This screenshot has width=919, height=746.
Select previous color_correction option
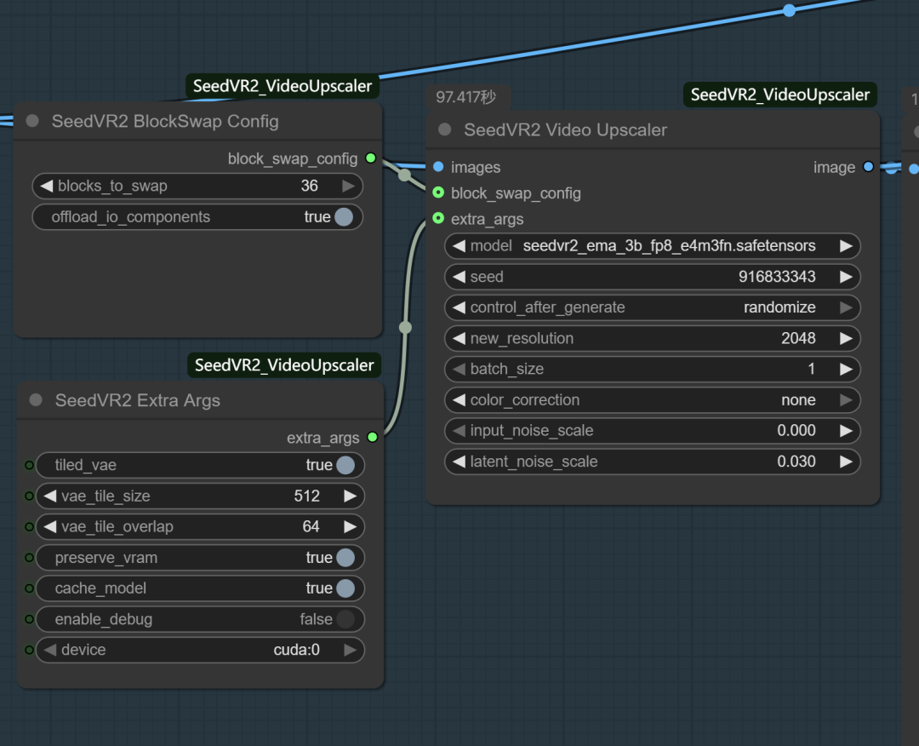[459, 400]
